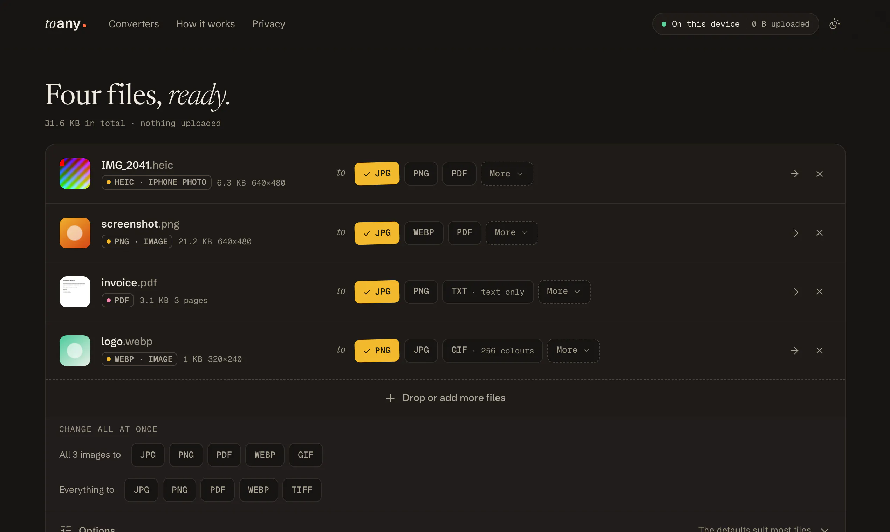Remove IMG_2041.heic with the X icon

coord(819,174)
